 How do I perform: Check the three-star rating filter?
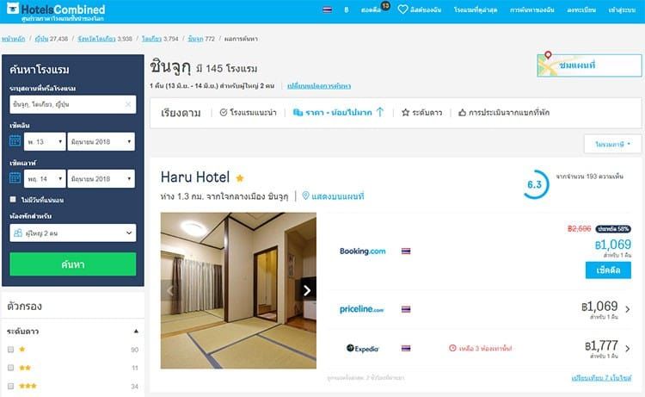click(10, 387)
